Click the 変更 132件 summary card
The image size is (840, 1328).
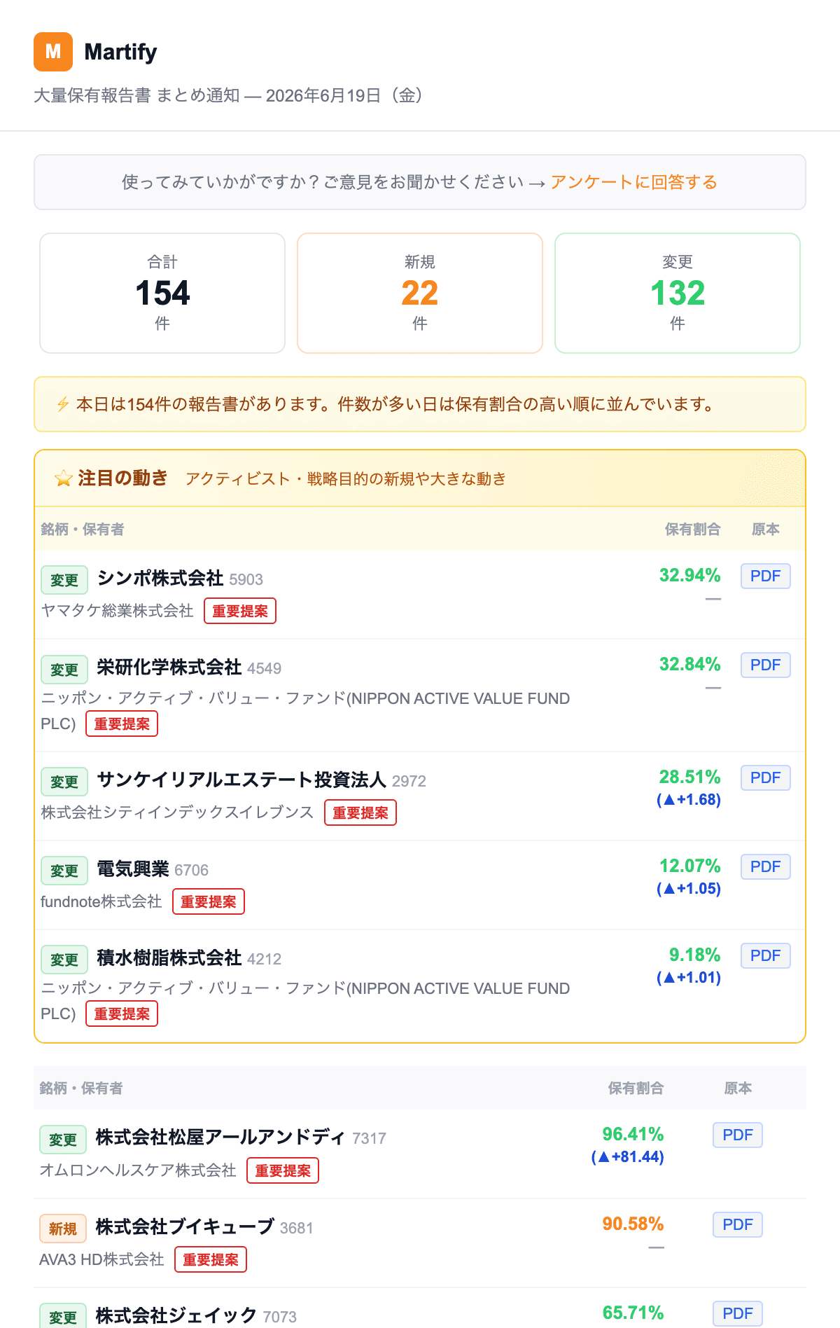(x=678, y=293)
